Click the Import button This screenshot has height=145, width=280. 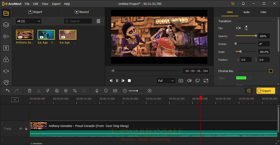point(35,12)
